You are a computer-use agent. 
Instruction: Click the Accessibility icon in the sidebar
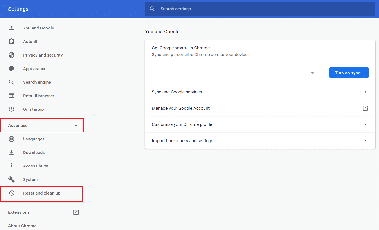click(11, 166)
